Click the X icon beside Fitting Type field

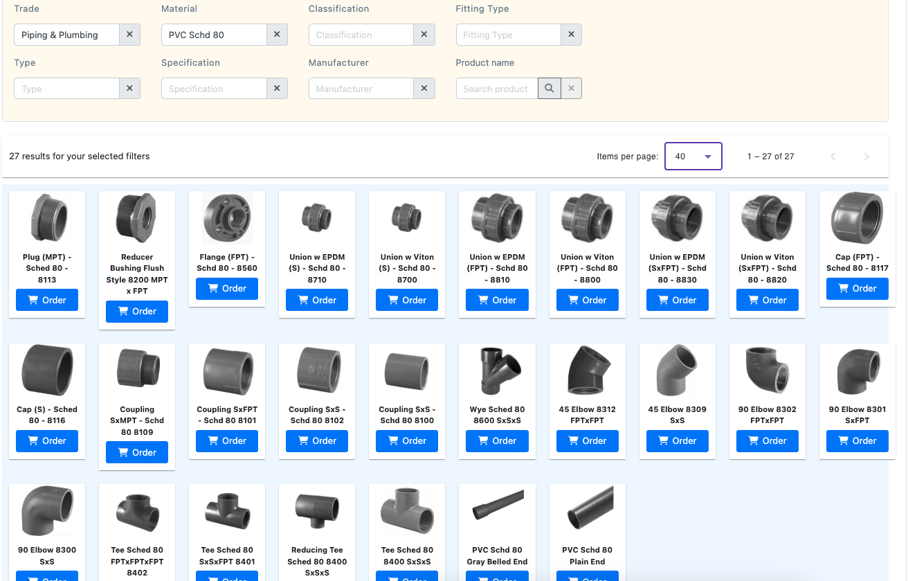click(x=571, y=34)
